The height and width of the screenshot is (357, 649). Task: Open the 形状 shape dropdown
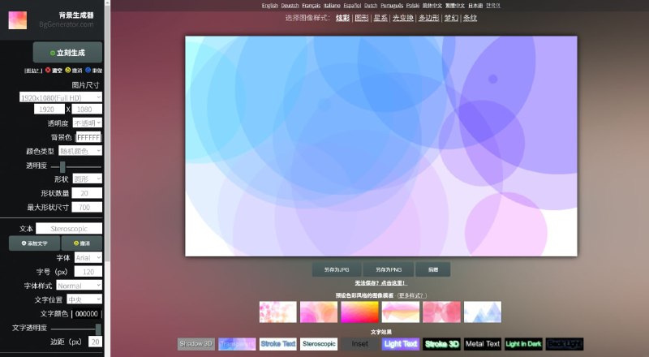pyautogui.click(x=87, y=178)
